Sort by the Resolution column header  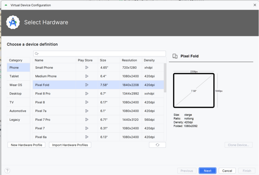tap(131, 60)
